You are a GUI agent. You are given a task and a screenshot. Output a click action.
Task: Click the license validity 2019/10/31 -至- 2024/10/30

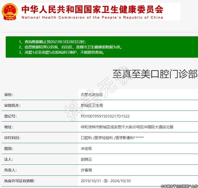(x=106, y=181)
